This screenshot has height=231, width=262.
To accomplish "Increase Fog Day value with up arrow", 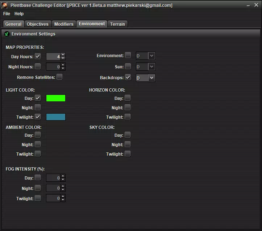I will tap(63, 176).
